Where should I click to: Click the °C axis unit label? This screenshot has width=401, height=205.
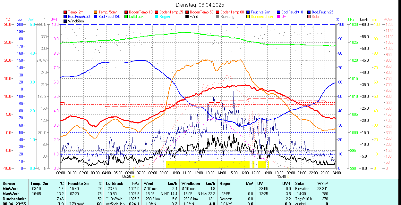[8, 20]
